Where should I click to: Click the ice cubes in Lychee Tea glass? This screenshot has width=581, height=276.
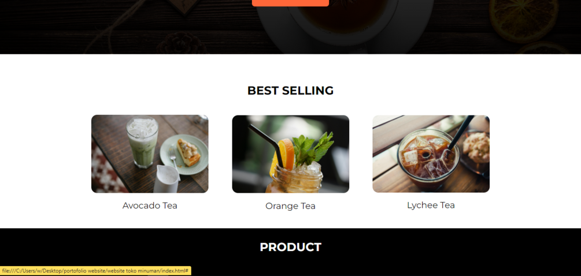click(x=426, y=157)
